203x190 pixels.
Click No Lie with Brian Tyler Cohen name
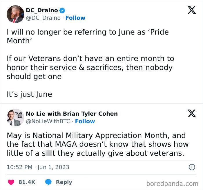(72, 114)
